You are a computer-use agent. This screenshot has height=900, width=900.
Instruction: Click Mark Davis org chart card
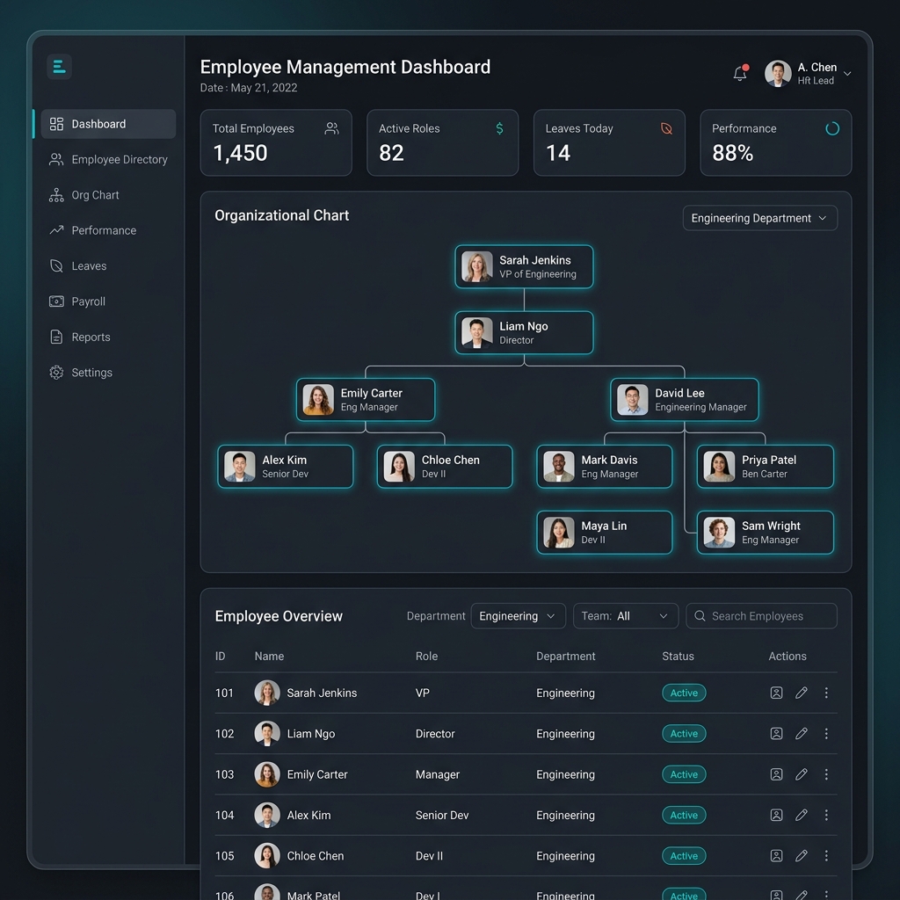(605, 467)
